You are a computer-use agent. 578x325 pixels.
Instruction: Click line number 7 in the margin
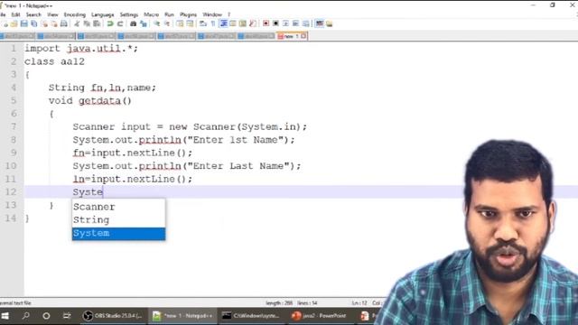pos(14,126)
